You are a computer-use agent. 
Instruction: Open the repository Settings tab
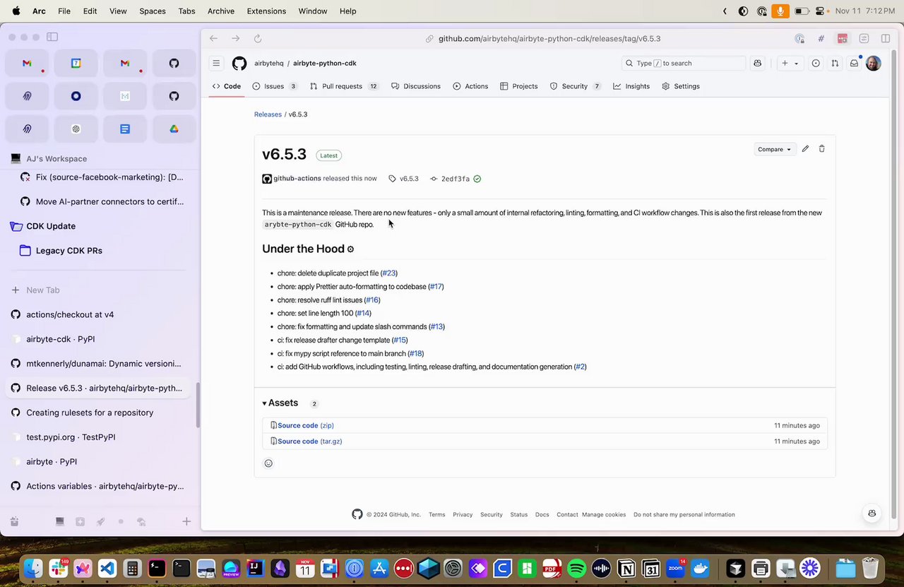pyautogui.click(x=681, y=86)
